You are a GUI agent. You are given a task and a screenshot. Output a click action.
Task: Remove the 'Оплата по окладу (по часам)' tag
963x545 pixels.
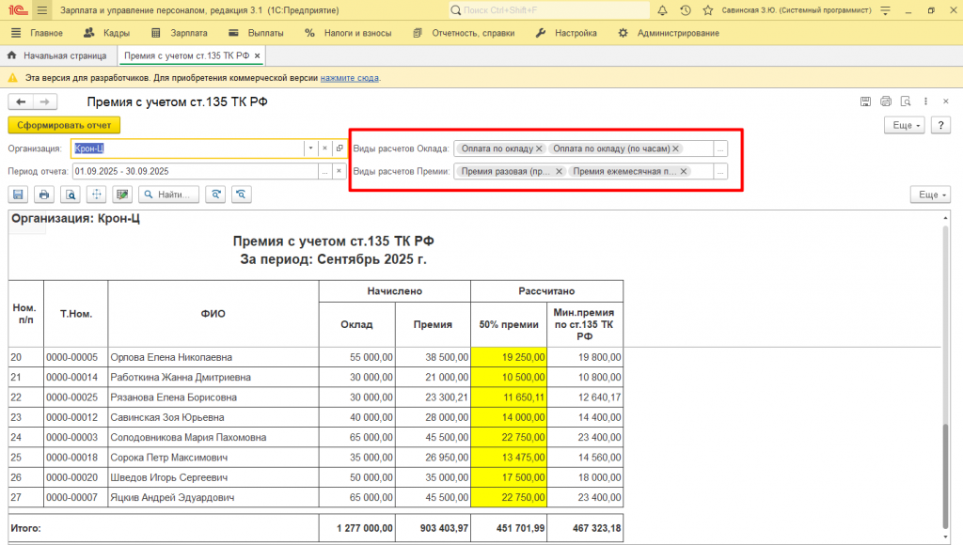pyautogui.click(x=675, y=148)
